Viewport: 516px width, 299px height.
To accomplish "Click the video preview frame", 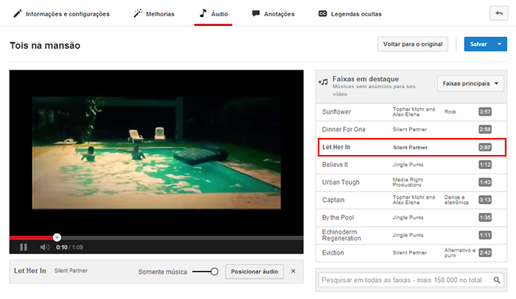I will 157,153.
